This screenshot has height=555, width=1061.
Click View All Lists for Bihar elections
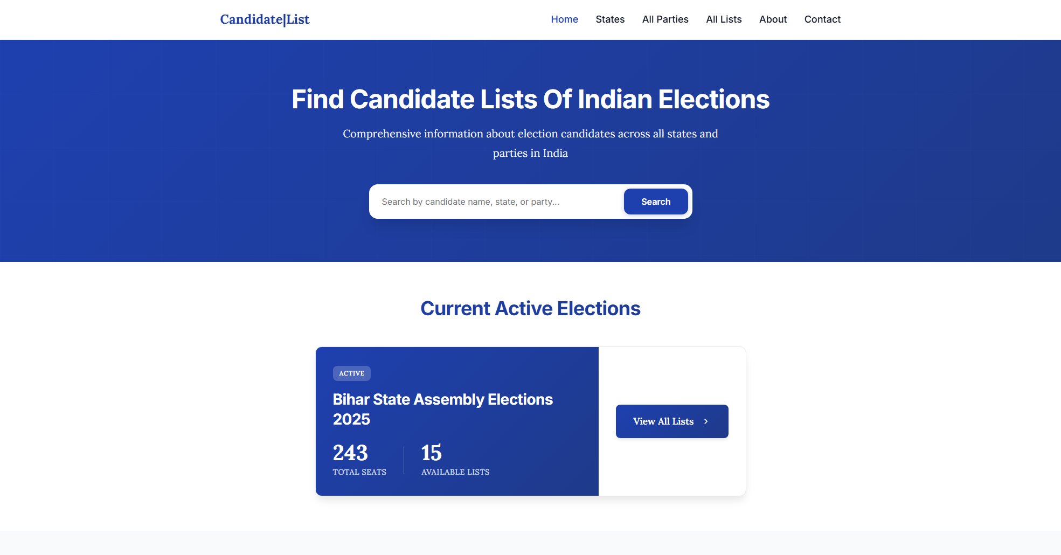[671, 421]
